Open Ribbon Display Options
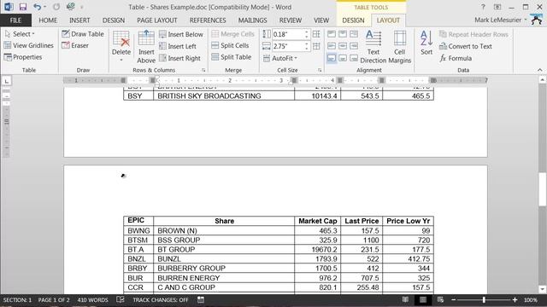Image resolution: width=547 pixels, height=307 pixels. (497, 7)
